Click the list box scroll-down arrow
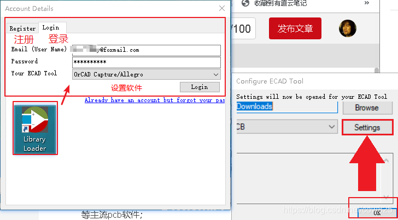This screenshot has height=220, width=398. [386, 197]
